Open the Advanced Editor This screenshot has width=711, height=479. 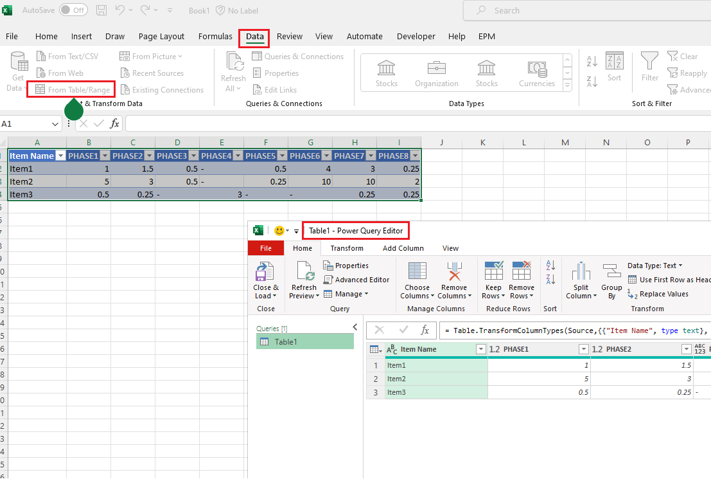(x=356, y=280)
